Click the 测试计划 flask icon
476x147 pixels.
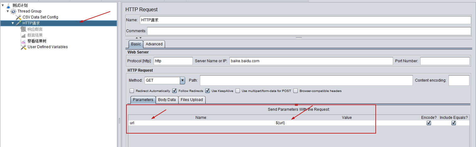coord(8,5)
